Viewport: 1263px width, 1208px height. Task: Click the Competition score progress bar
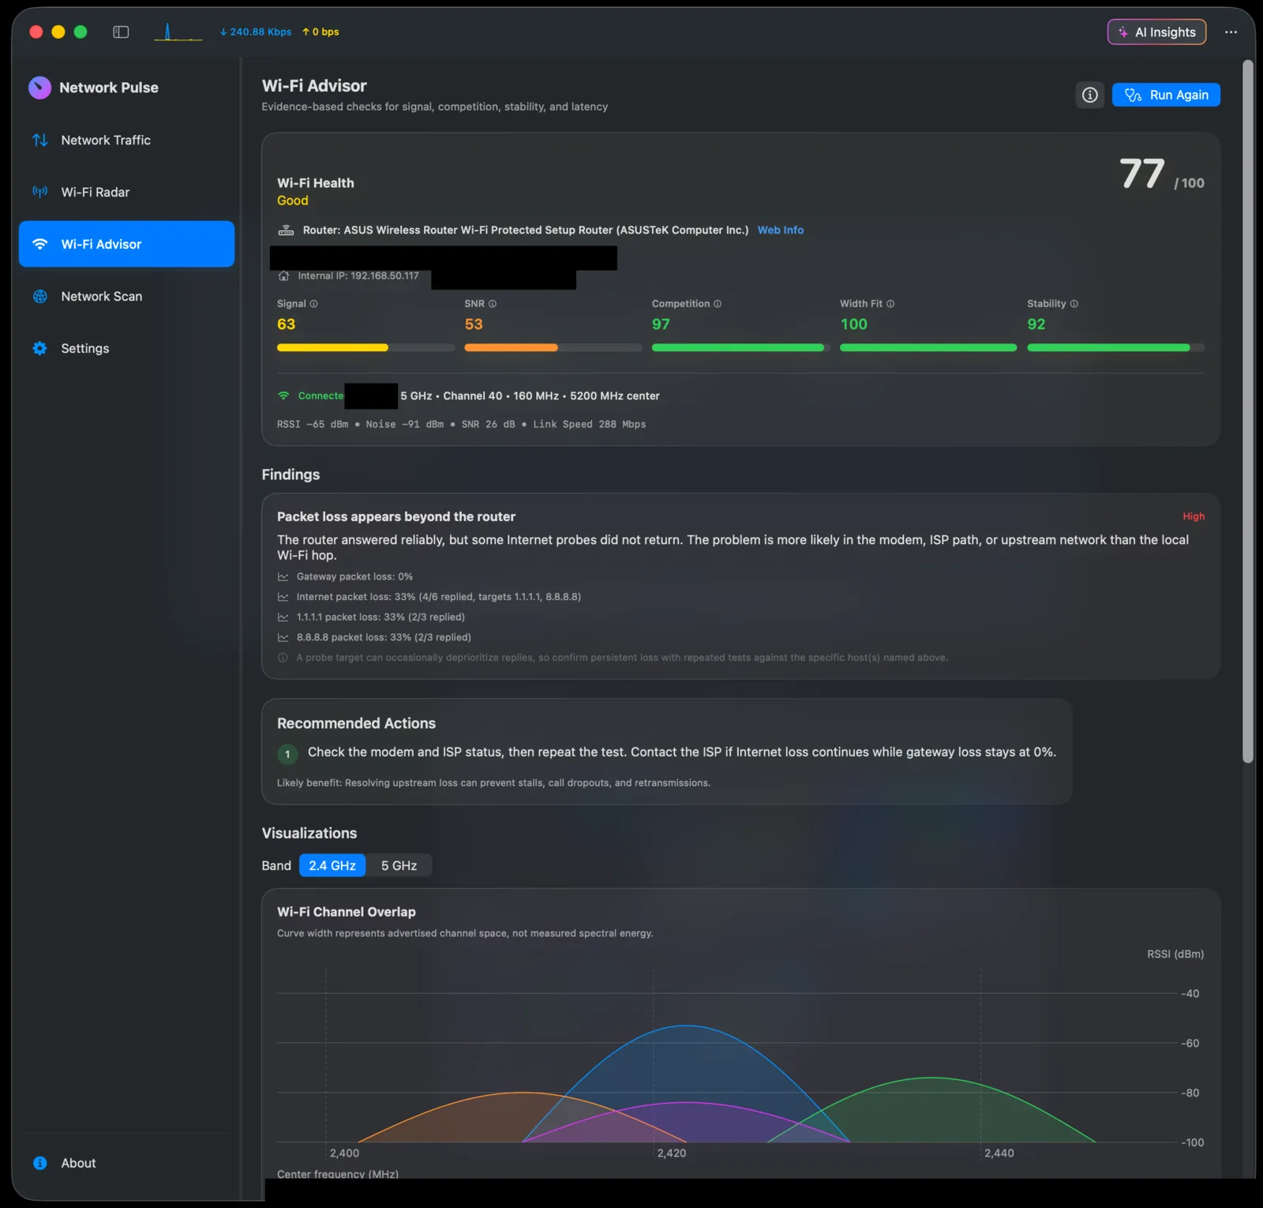point(740,347)
